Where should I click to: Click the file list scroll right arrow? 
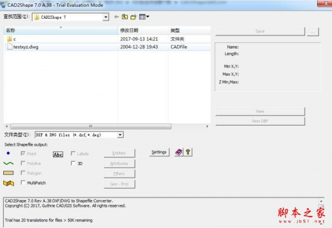pyautogui.click(x=207, y=126)
